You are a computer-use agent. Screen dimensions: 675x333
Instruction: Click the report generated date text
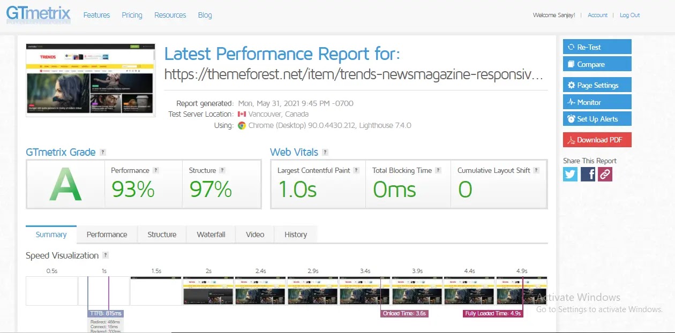296,103
